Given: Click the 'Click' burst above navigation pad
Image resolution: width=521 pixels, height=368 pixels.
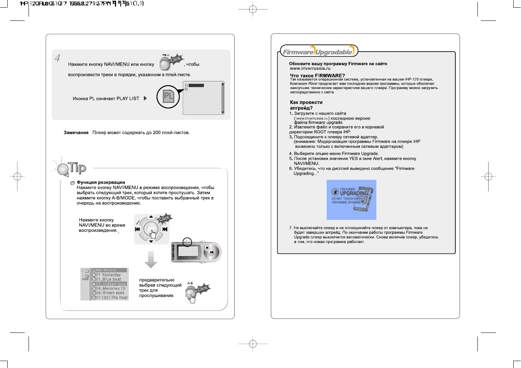Looking at the screenshot, I should [x=165, y=218].
